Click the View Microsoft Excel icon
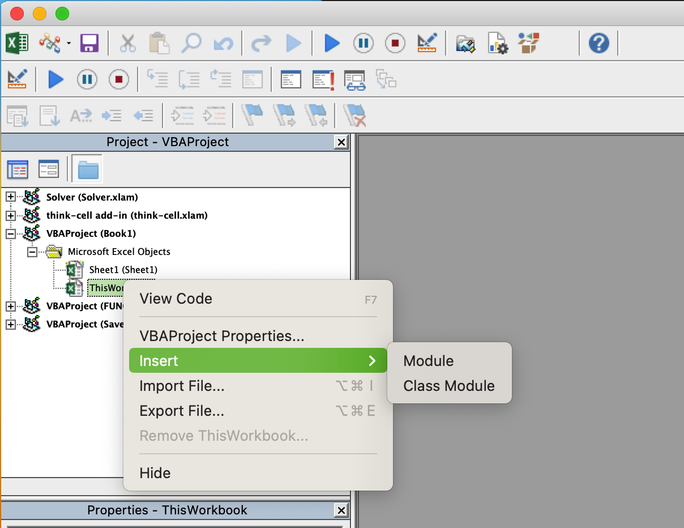Viewport: 684px width, 528px height. (17, 43)
